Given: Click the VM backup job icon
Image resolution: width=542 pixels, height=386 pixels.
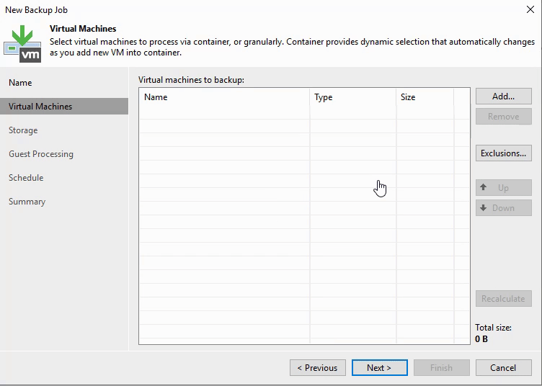Looking at the screenshot, I should point(23,42).
